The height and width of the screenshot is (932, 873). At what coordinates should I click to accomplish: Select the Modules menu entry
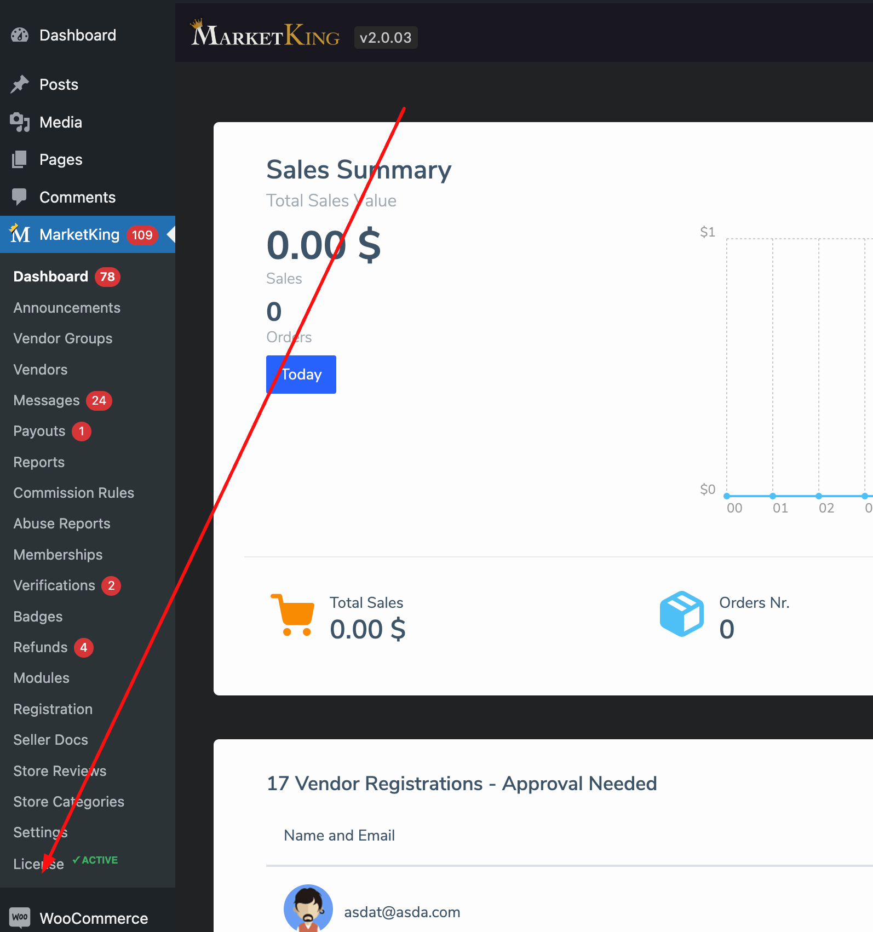coord(42,678)
